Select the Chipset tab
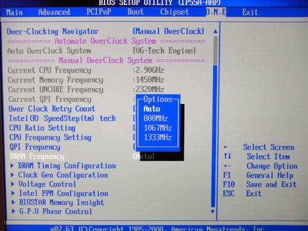The height and width of the screenshot is (231, 308). (x=174, y=12)
